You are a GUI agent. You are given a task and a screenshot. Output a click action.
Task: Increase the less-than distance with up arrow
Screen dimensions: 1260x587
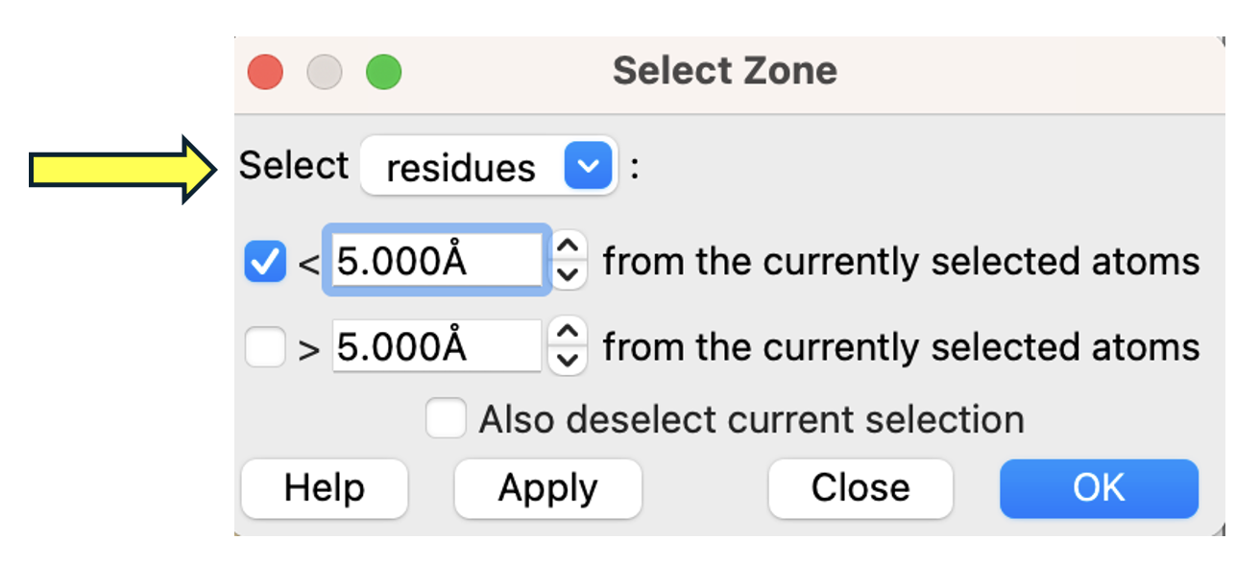tap(570, 249)
